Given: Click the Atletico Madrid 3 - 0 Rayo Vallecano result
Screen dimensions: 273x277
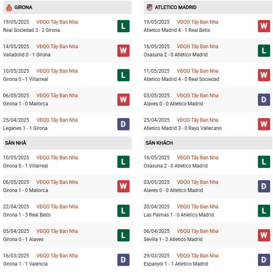Looking at the screenshot, I should pyautogui.click(x=183, y=128).
